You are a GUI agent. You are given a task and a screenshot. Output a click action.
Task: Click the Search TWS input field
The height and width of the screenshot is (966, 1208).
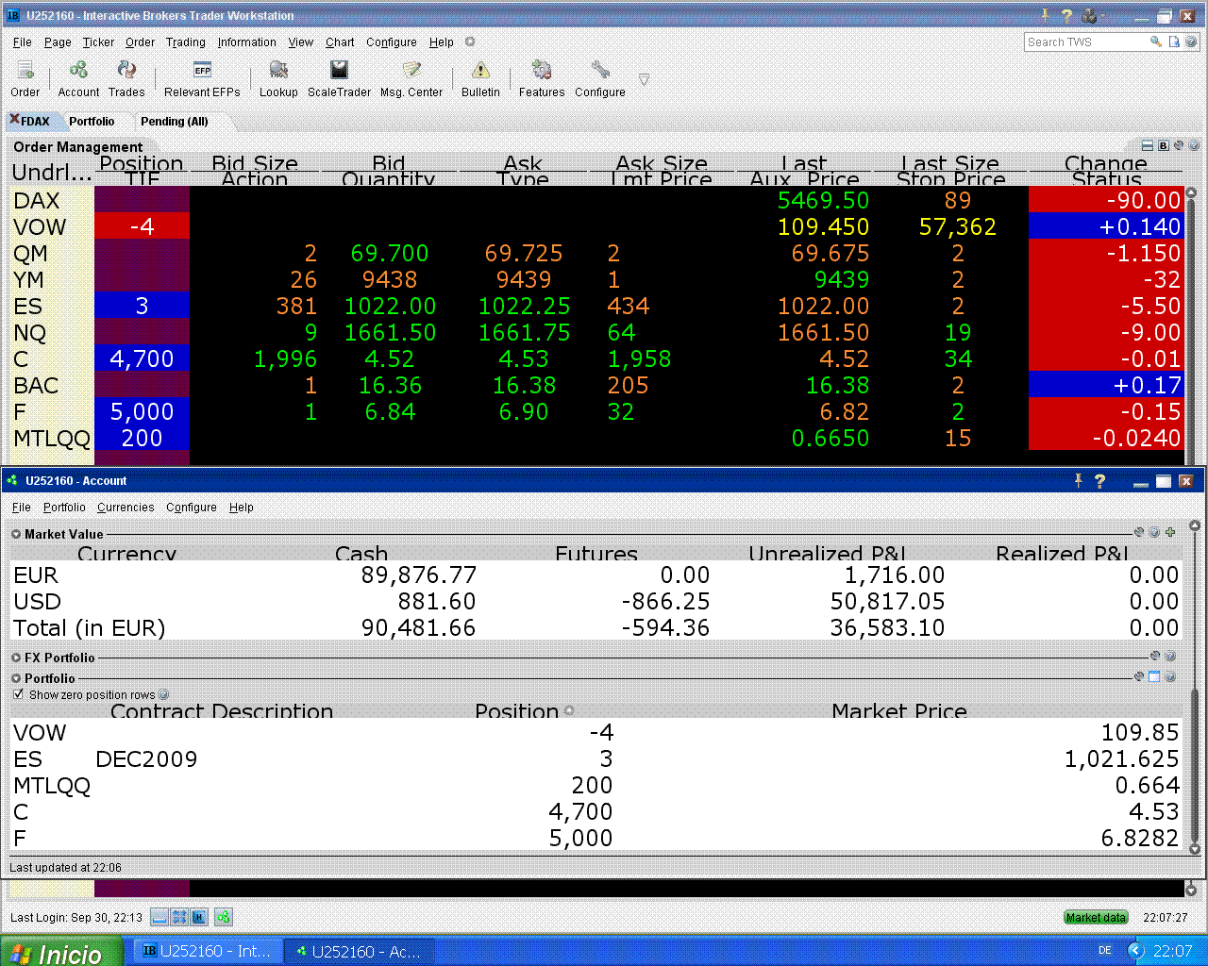[x=1085, y=42]
